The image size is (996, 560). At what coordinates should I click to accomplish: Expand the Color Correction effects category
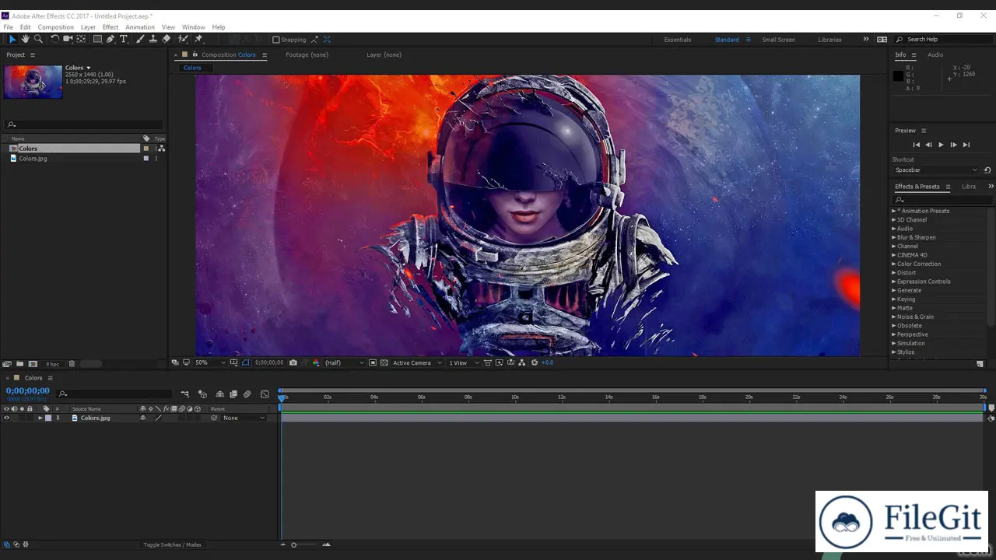[x=893, y=264]
